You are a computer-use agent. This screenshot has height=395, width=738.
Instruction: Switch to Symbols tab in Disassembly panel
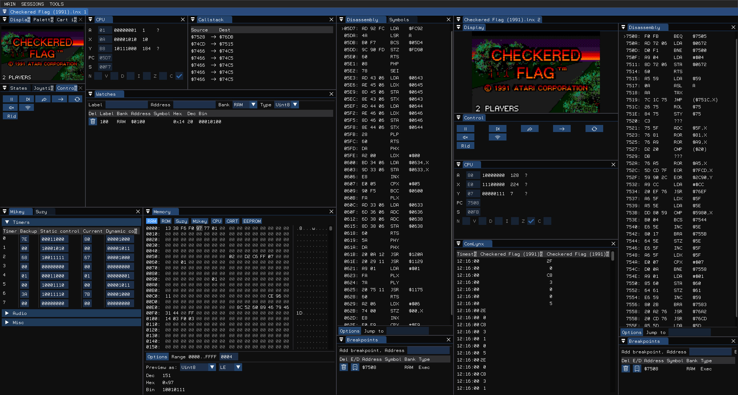pyautogui.click(x=399, y=19)
